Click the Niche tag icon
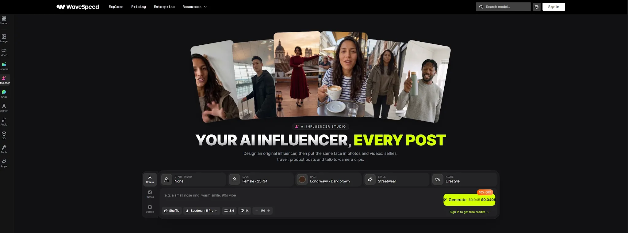 (x=438, y=179)
